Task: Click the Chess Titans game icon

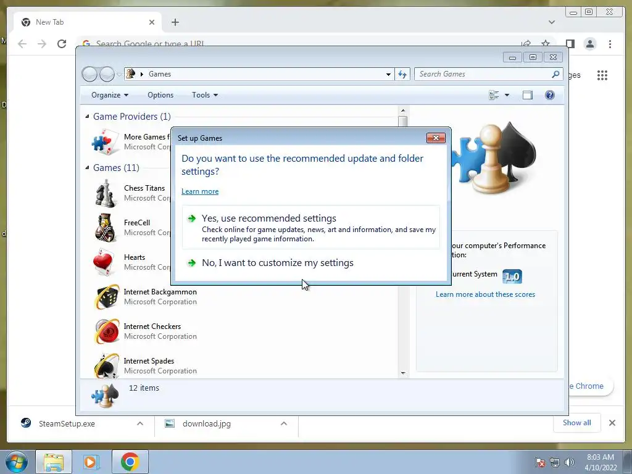Action: click(106, 193)
